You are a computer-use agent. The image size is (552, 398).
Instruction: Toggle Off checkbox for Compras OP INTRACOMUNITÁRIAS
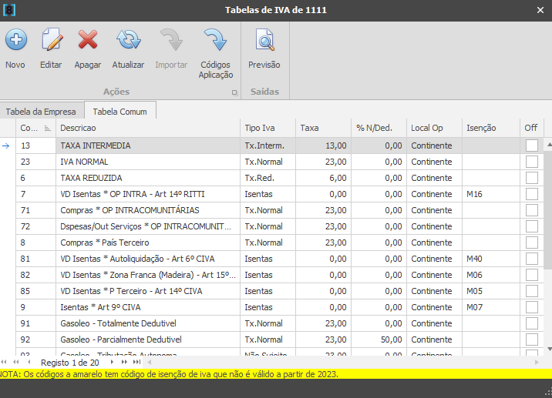[x=532, y=210]
